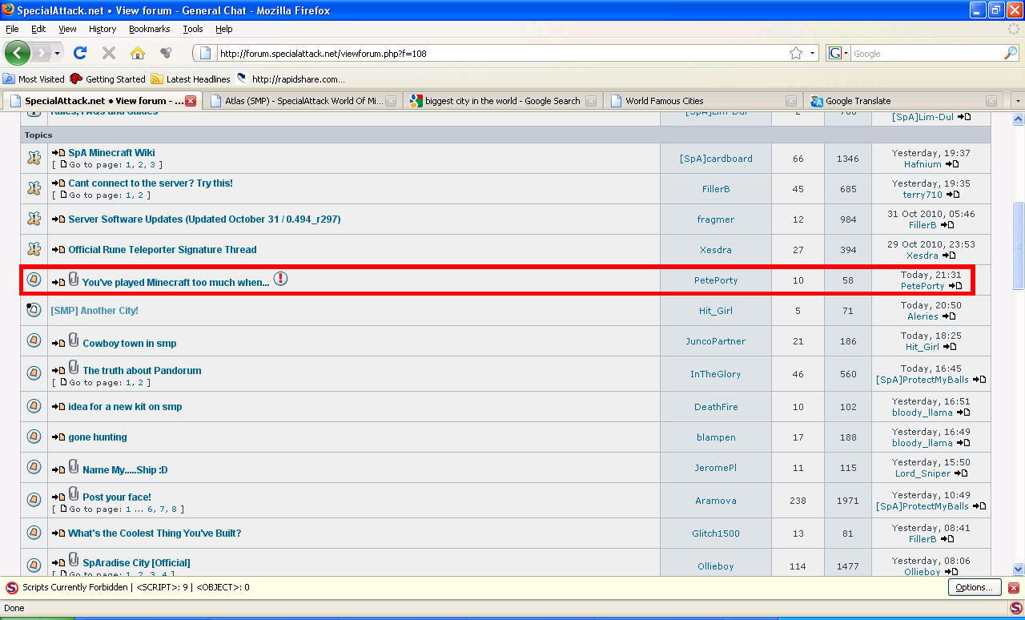Screen dimensions: 1025x620
Task: Open Getting Started bookmark icon
Action: pos(76,79)
